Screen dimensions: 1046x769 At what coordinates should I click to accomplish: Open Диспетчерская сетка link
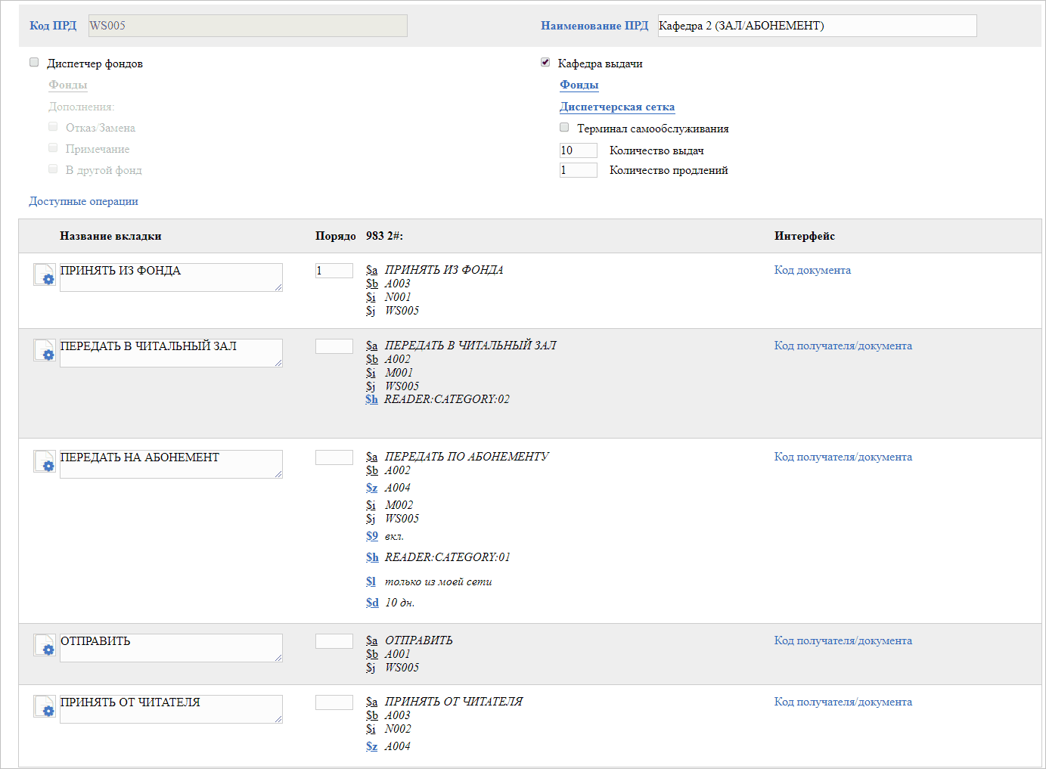click(x=616, y=107)
